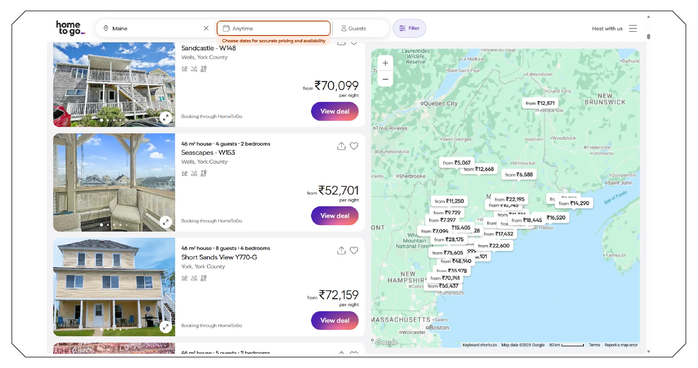Click the calendar icon in the date field
The width and height of the screenshot is (698, 368).
(226, 28)
